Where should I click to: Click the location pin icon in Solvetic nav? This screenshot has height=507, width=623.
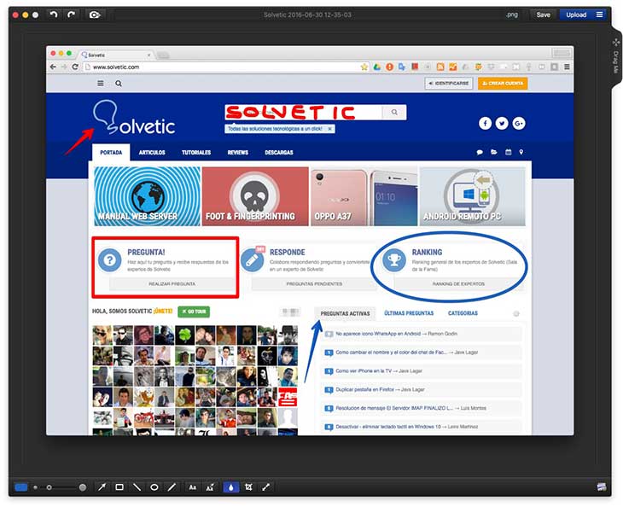(521, 152)
